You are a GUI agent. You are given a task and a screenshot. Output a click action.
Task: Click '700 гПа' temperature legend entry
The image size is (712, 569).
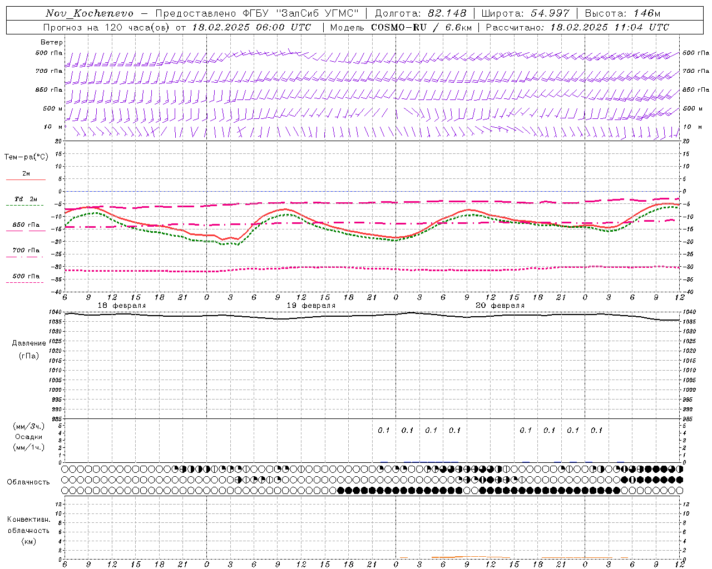pyautogui.click(x=26, y=250)
